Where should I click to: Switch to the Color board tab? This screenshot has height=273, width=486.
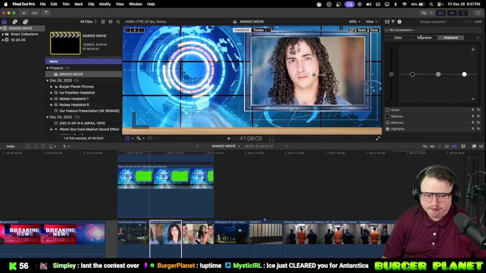pyautogui.click(x=398, y=38)
